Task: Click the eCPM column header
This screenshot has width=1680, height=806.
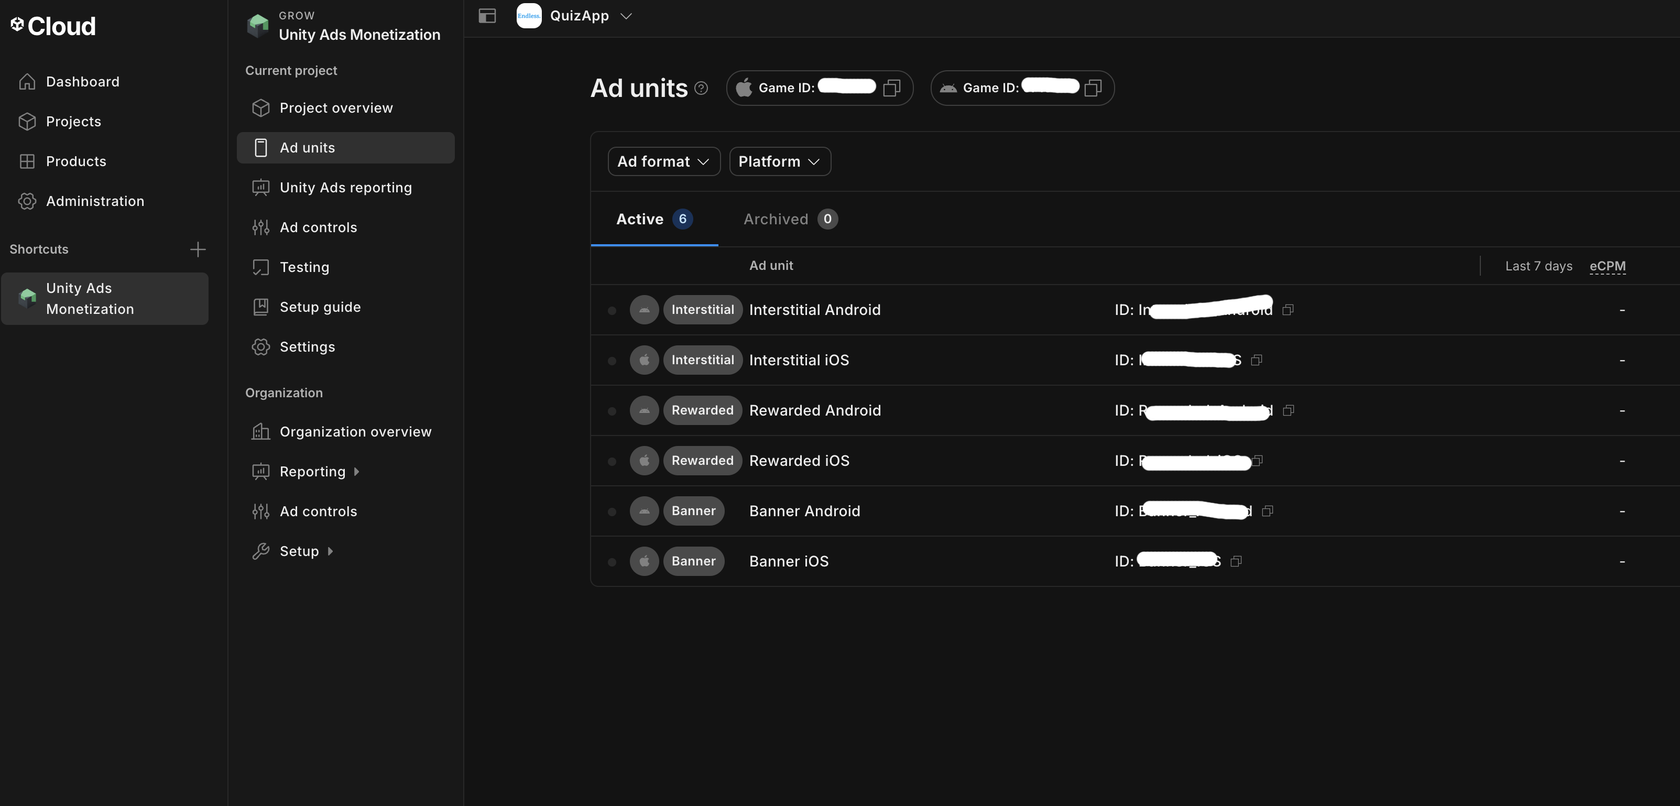Action: (x=1608, y=266)
